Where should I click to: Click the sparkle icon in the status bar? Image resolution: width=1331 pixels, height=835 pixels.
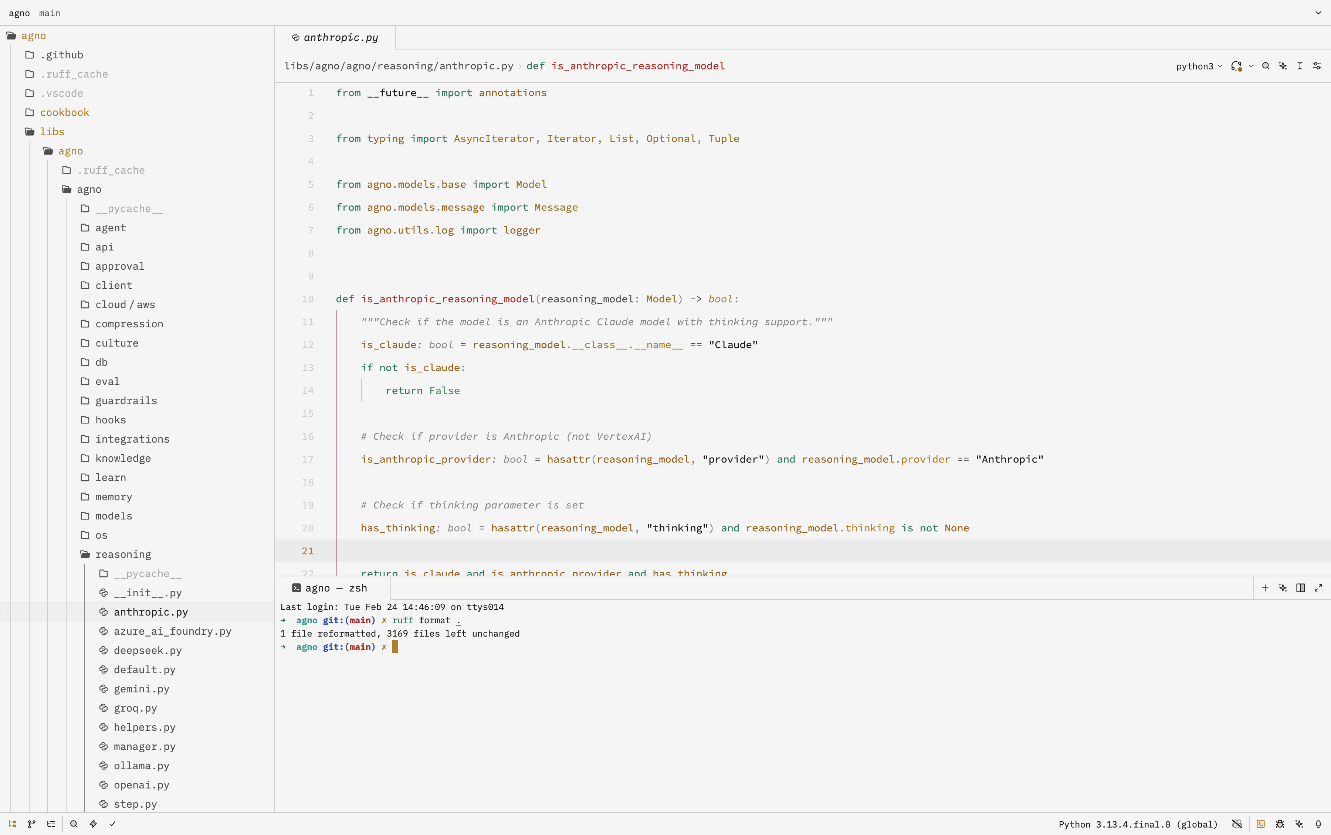tap(1300, 824)
